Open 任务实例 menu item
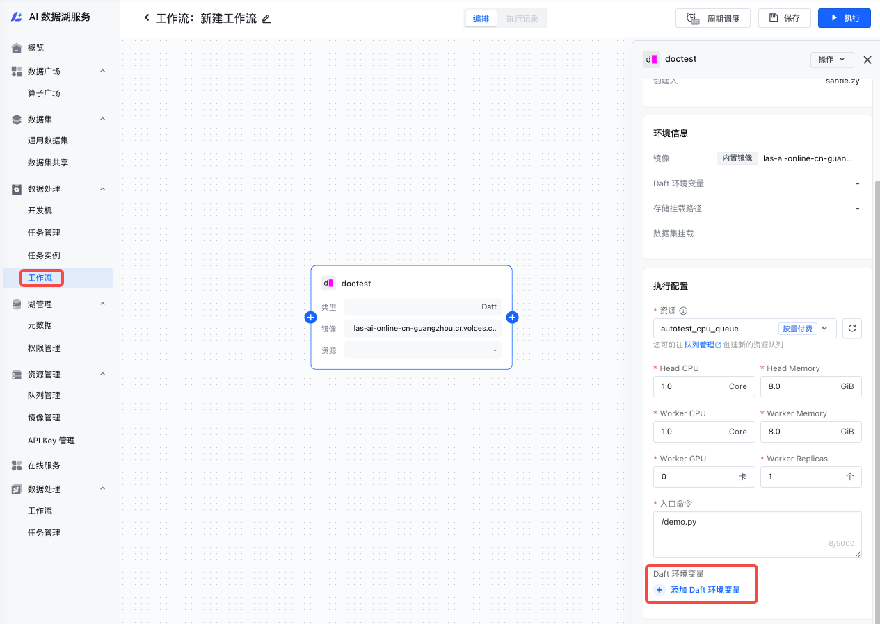The image size is (880, 624). coord(44,256)
